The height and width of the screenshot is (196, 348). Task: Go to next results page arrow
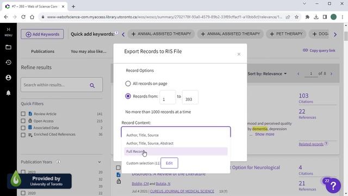click(x=331, y=74)
